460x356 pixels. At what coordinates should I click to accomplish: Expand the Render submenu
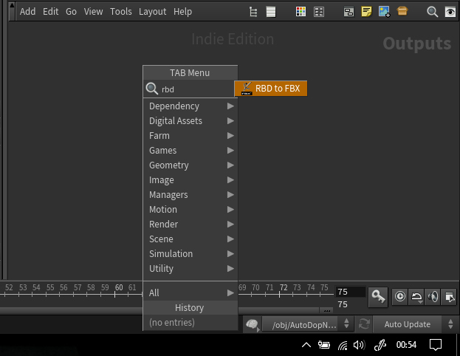click(x=190, y=225)
